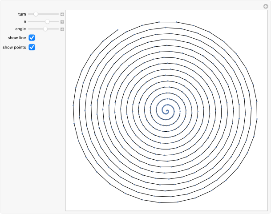
Task: Click the "turn" label text
Action: [x=22, y=14]
